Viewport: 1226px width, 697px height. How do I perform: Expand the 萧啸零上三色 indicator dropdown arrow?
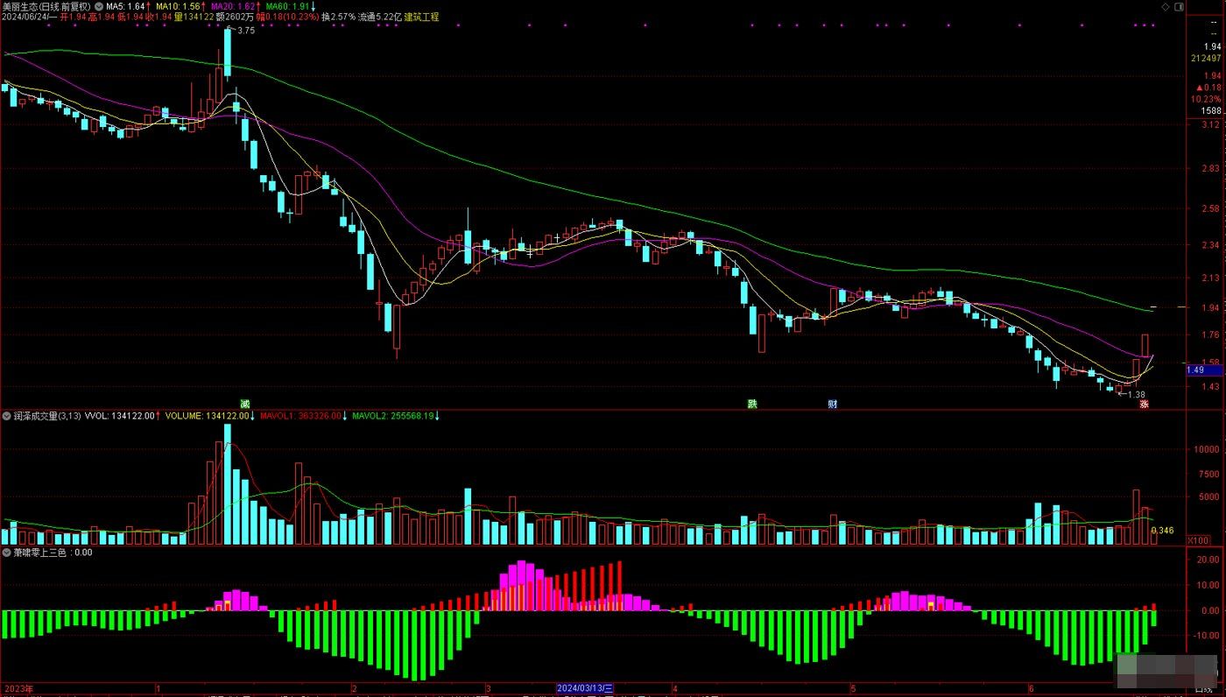[x=6, y=553]
